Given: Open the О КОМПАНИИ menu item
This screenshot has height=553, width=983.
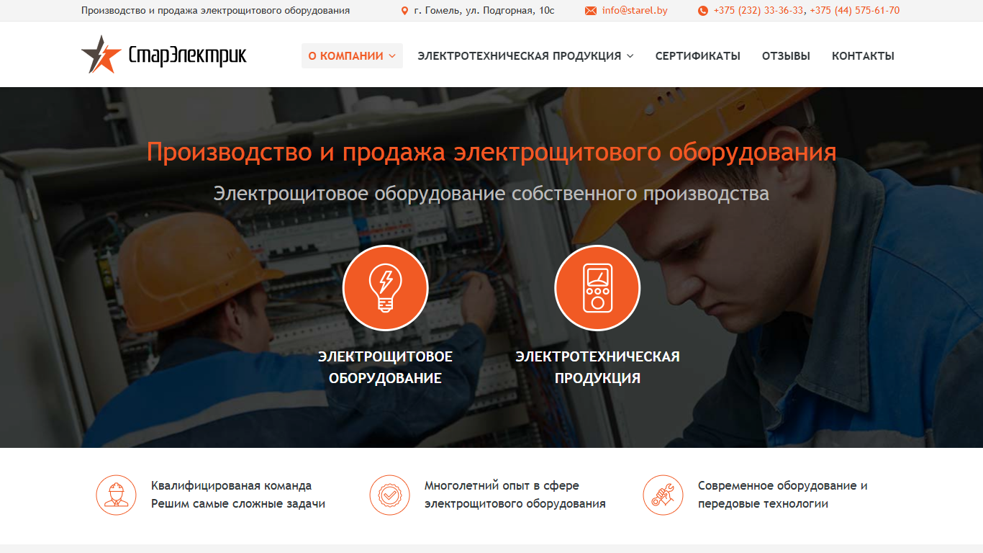Looking at the screenshot, I should (x=352, y=56).
